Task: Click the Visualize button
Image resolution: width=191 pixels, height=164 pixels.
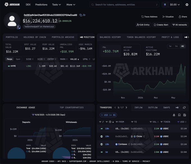Action: (x=168, y=17)
